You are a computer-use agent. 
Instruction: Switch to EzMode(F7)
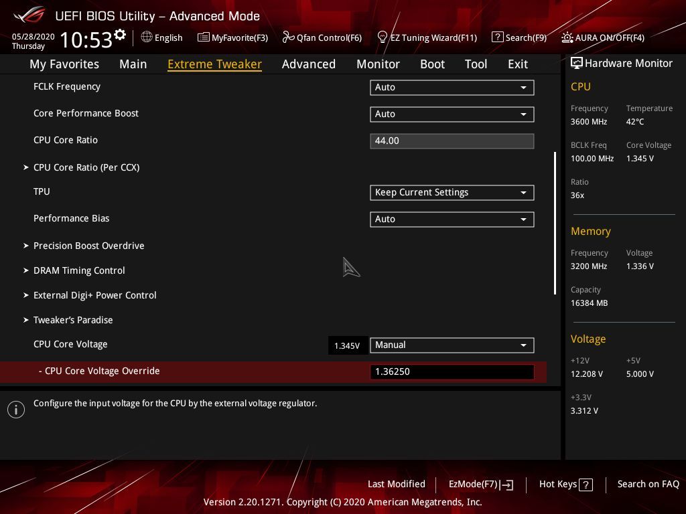tap(481, 485)
